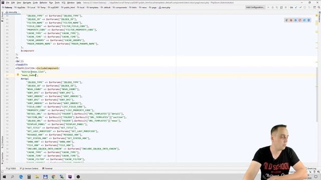This screenshot has height=180, width=321.
Task: Open Chrome from the taskbar
Action: [54, 176]
